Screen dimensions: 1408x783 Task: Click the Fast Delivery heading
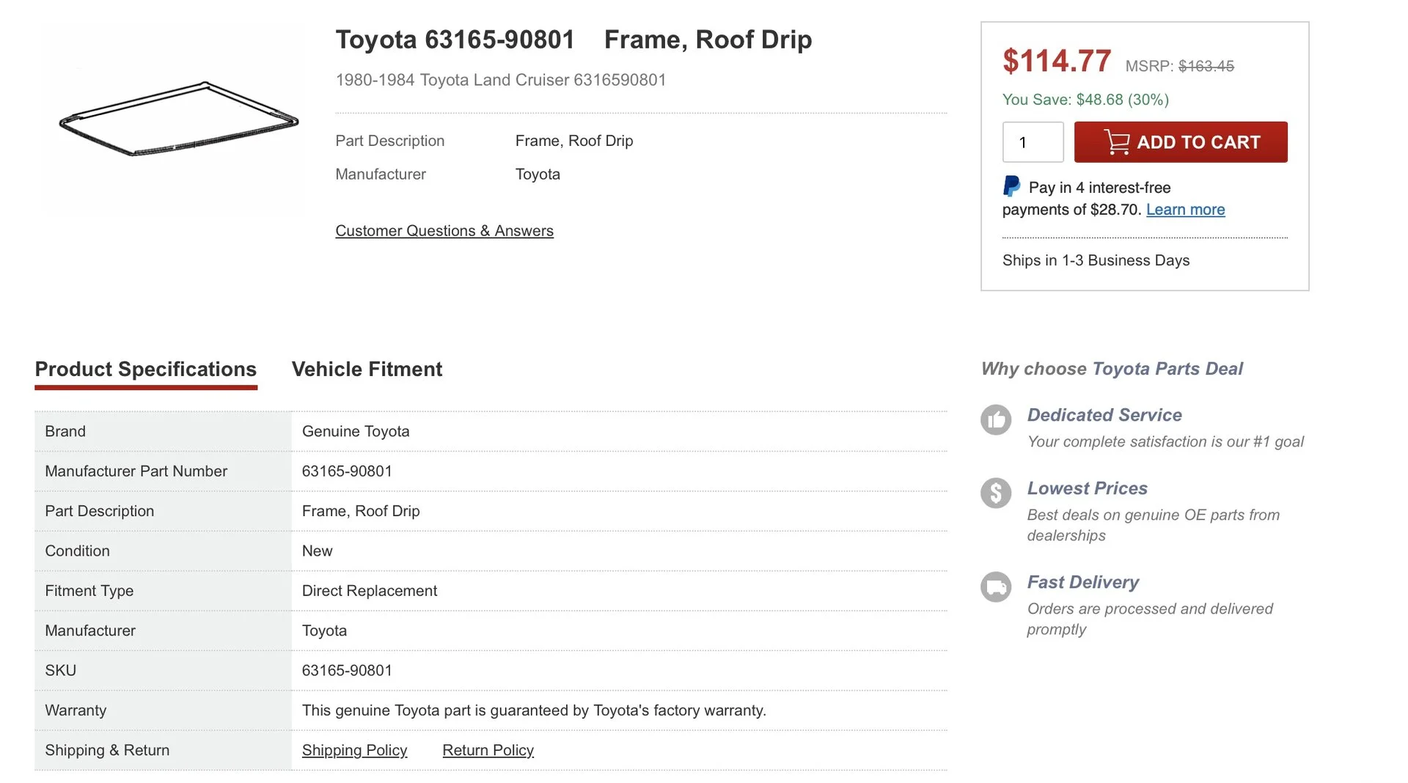pyautogui.click(x=1082, y=582)
